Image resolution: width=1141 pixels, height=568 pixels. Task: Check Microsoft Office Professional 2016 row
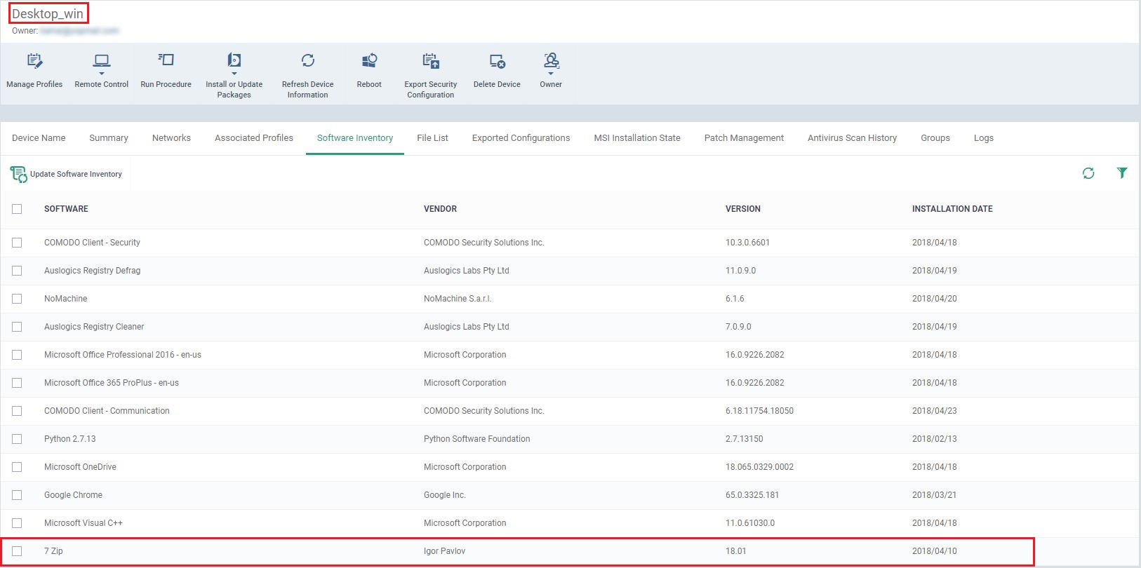pos(17,355)
